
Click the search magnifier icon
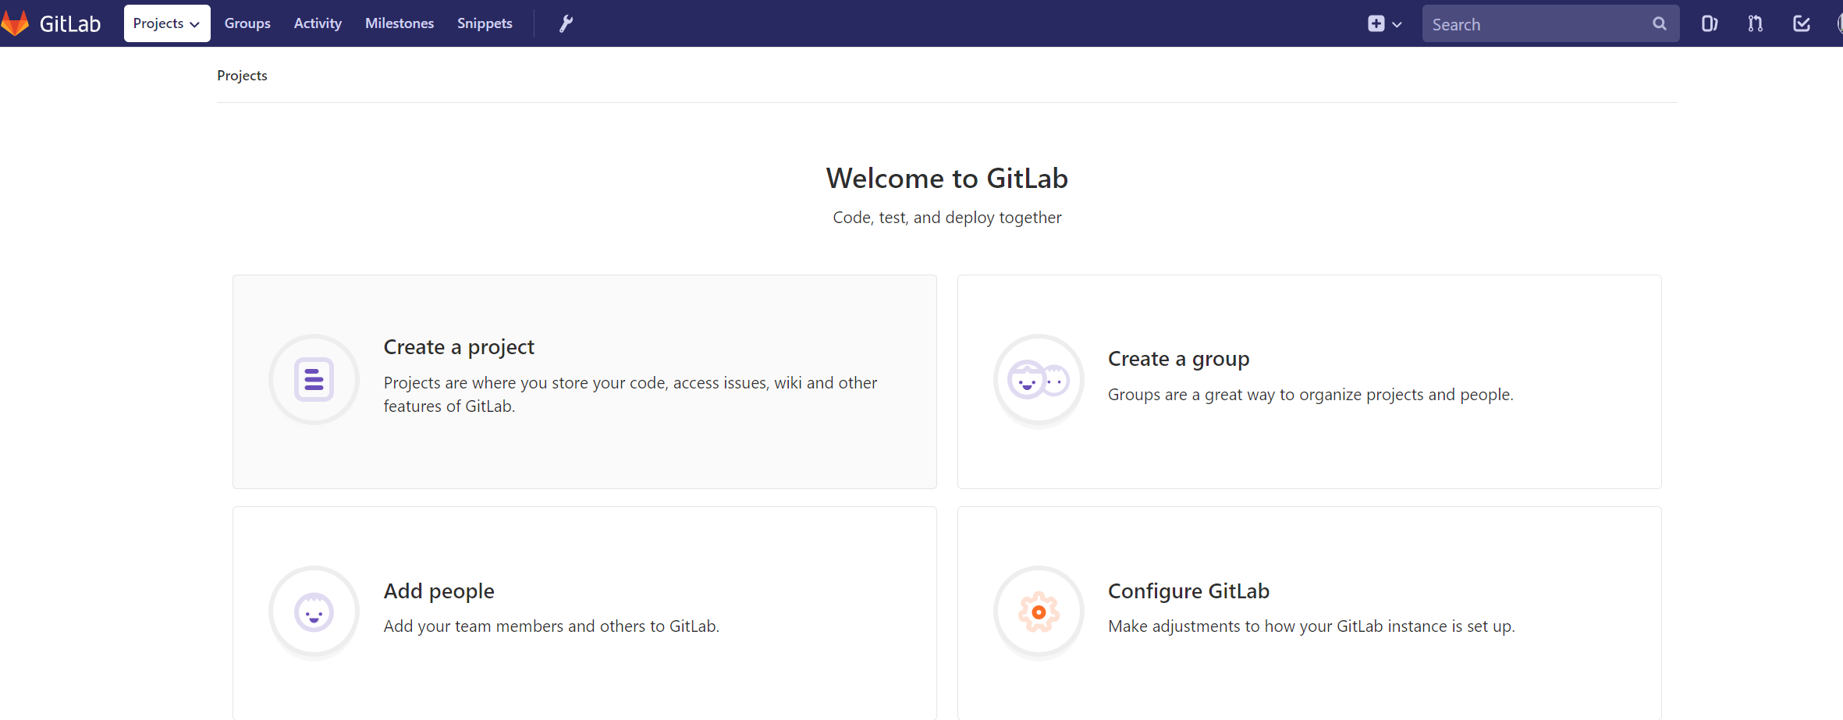point(1659,23)
